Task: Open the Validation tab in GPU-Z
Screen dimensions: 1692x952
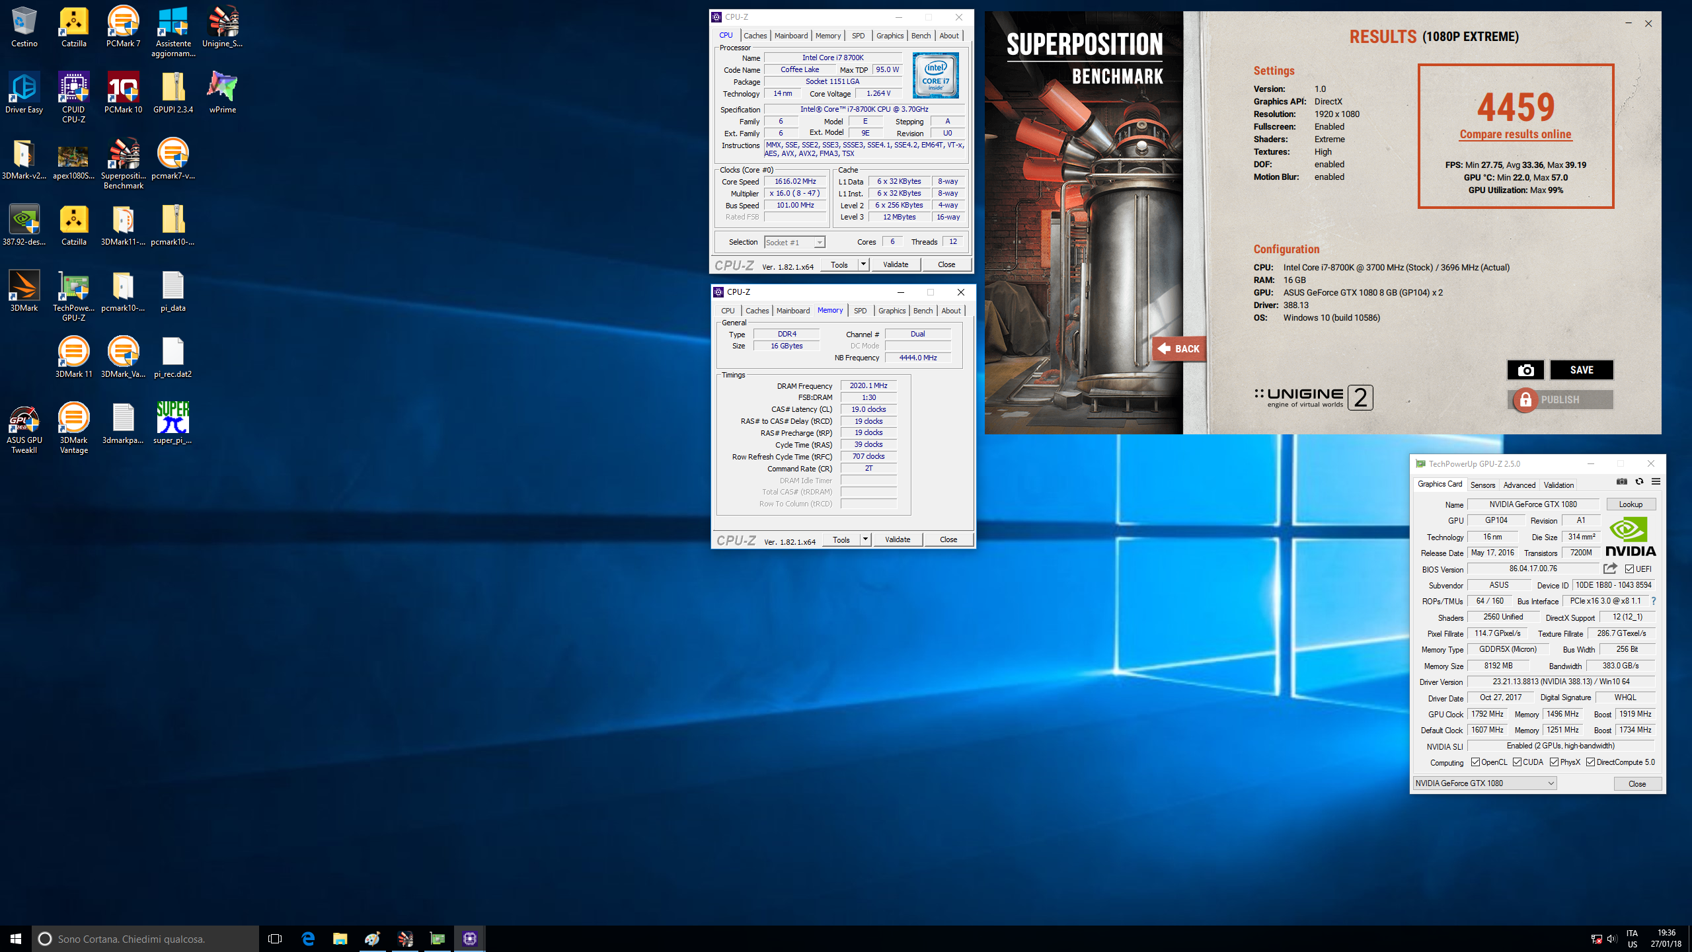Action: coord(1558,485)
